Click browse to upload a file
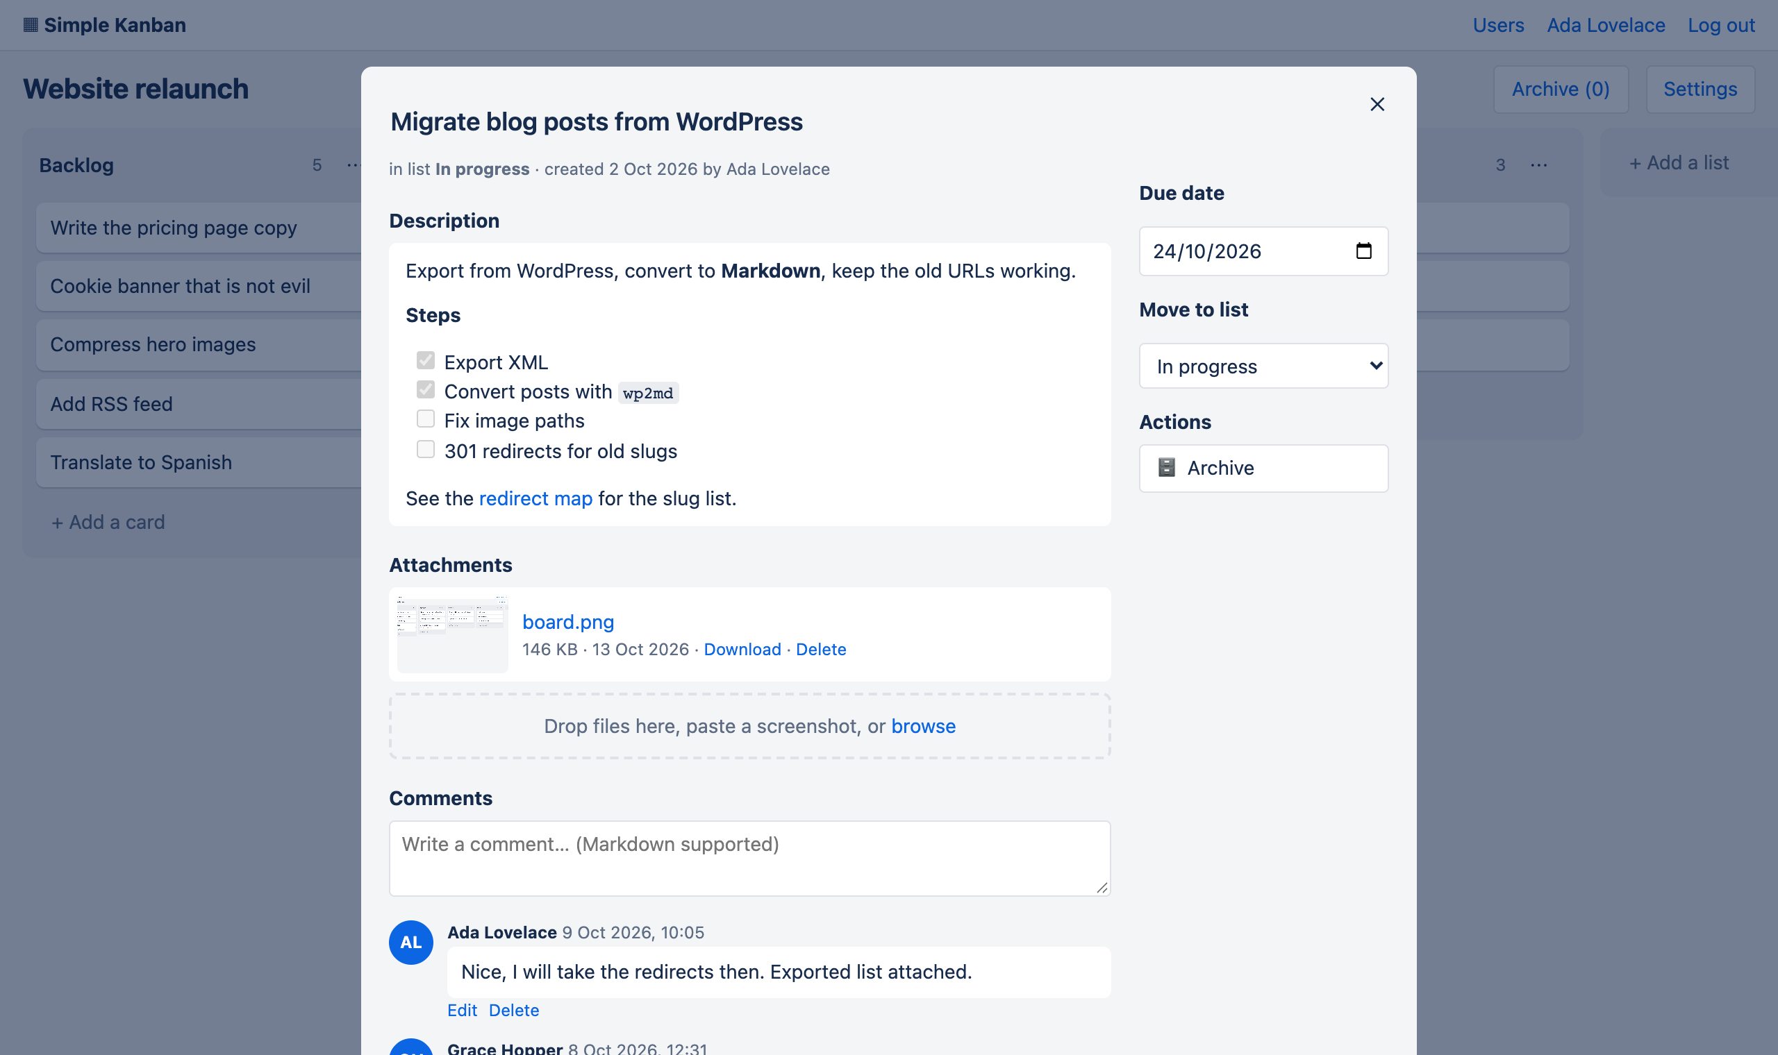Viewport: 1778px width, 1055px height. pos(923,726)
